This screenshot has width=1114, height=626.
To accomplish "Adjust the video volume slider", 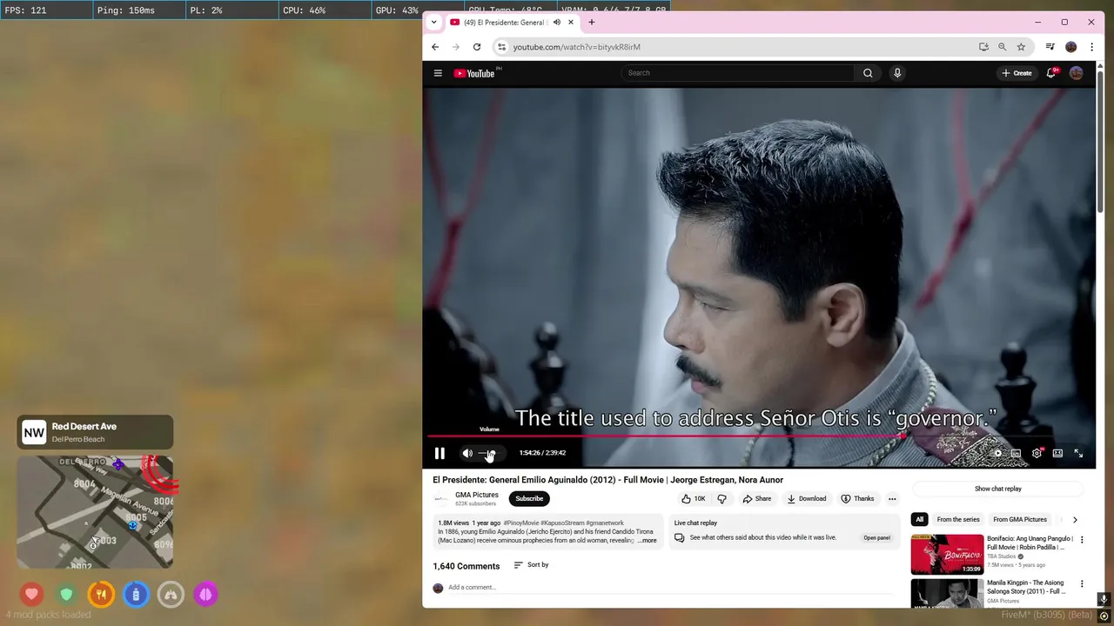I will [x=490, y=453].
